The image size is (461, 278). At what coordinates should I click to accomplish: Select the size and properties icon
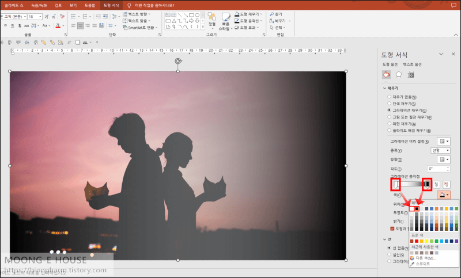click(x=411, y=75)
